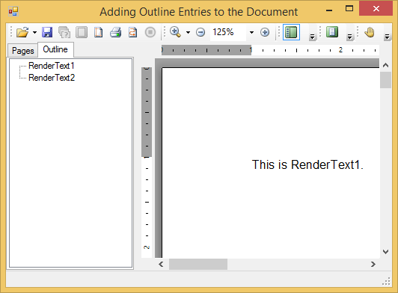Open the 125% zoom level dropdown
Image resolution: width=398 pixels, height=293 pixels.
[251, 32]
